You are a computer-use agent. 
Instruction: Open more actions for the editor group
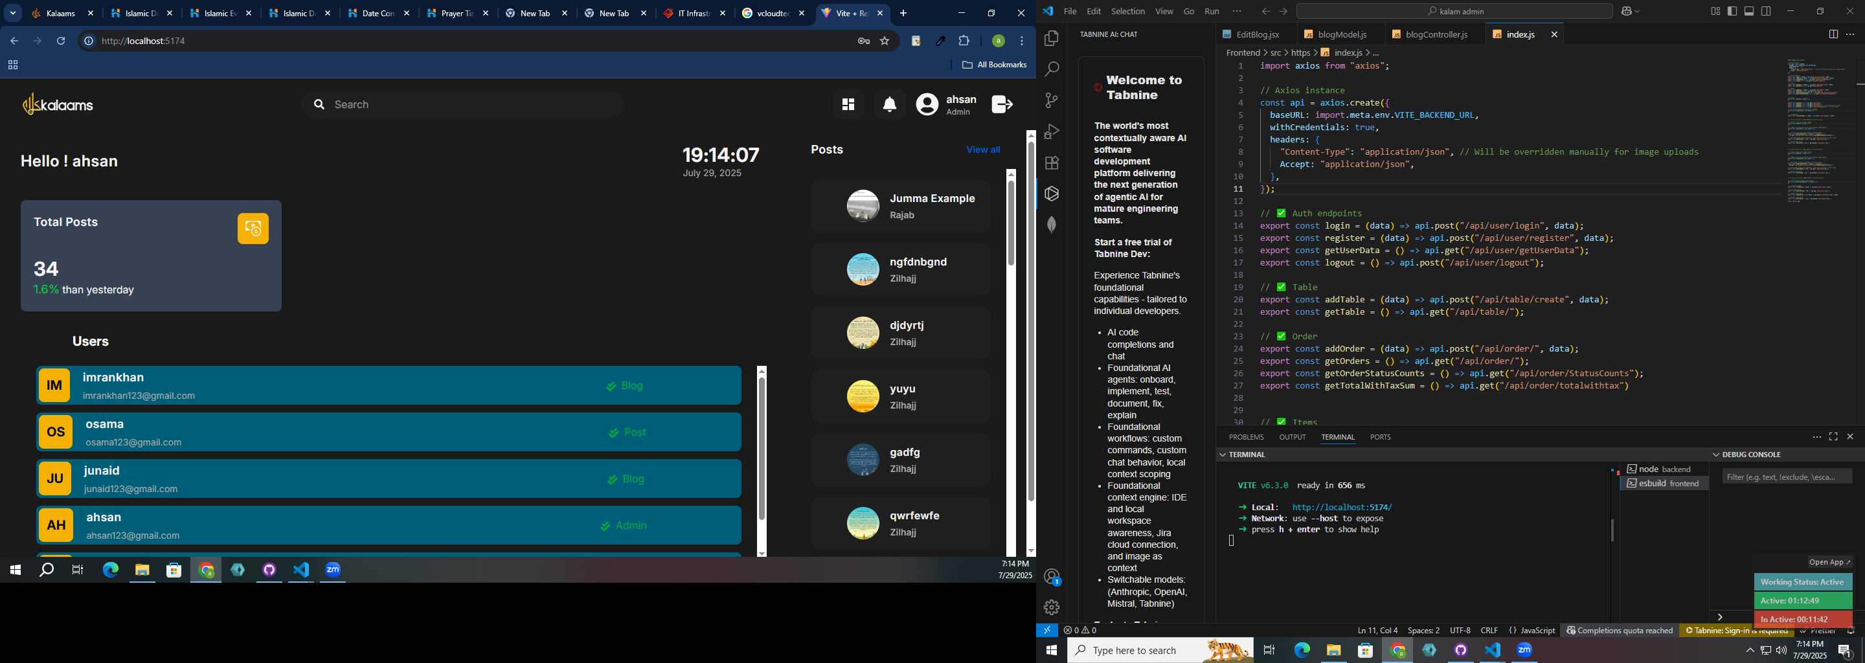(1850, 35)
